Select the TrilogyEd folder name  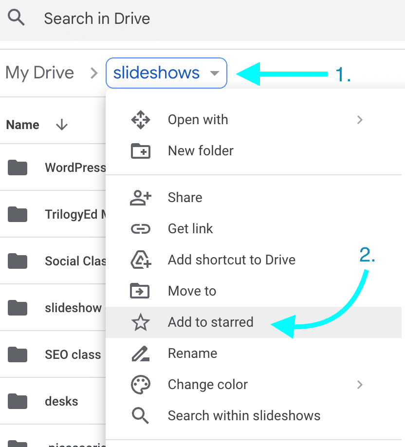(75, 214)
